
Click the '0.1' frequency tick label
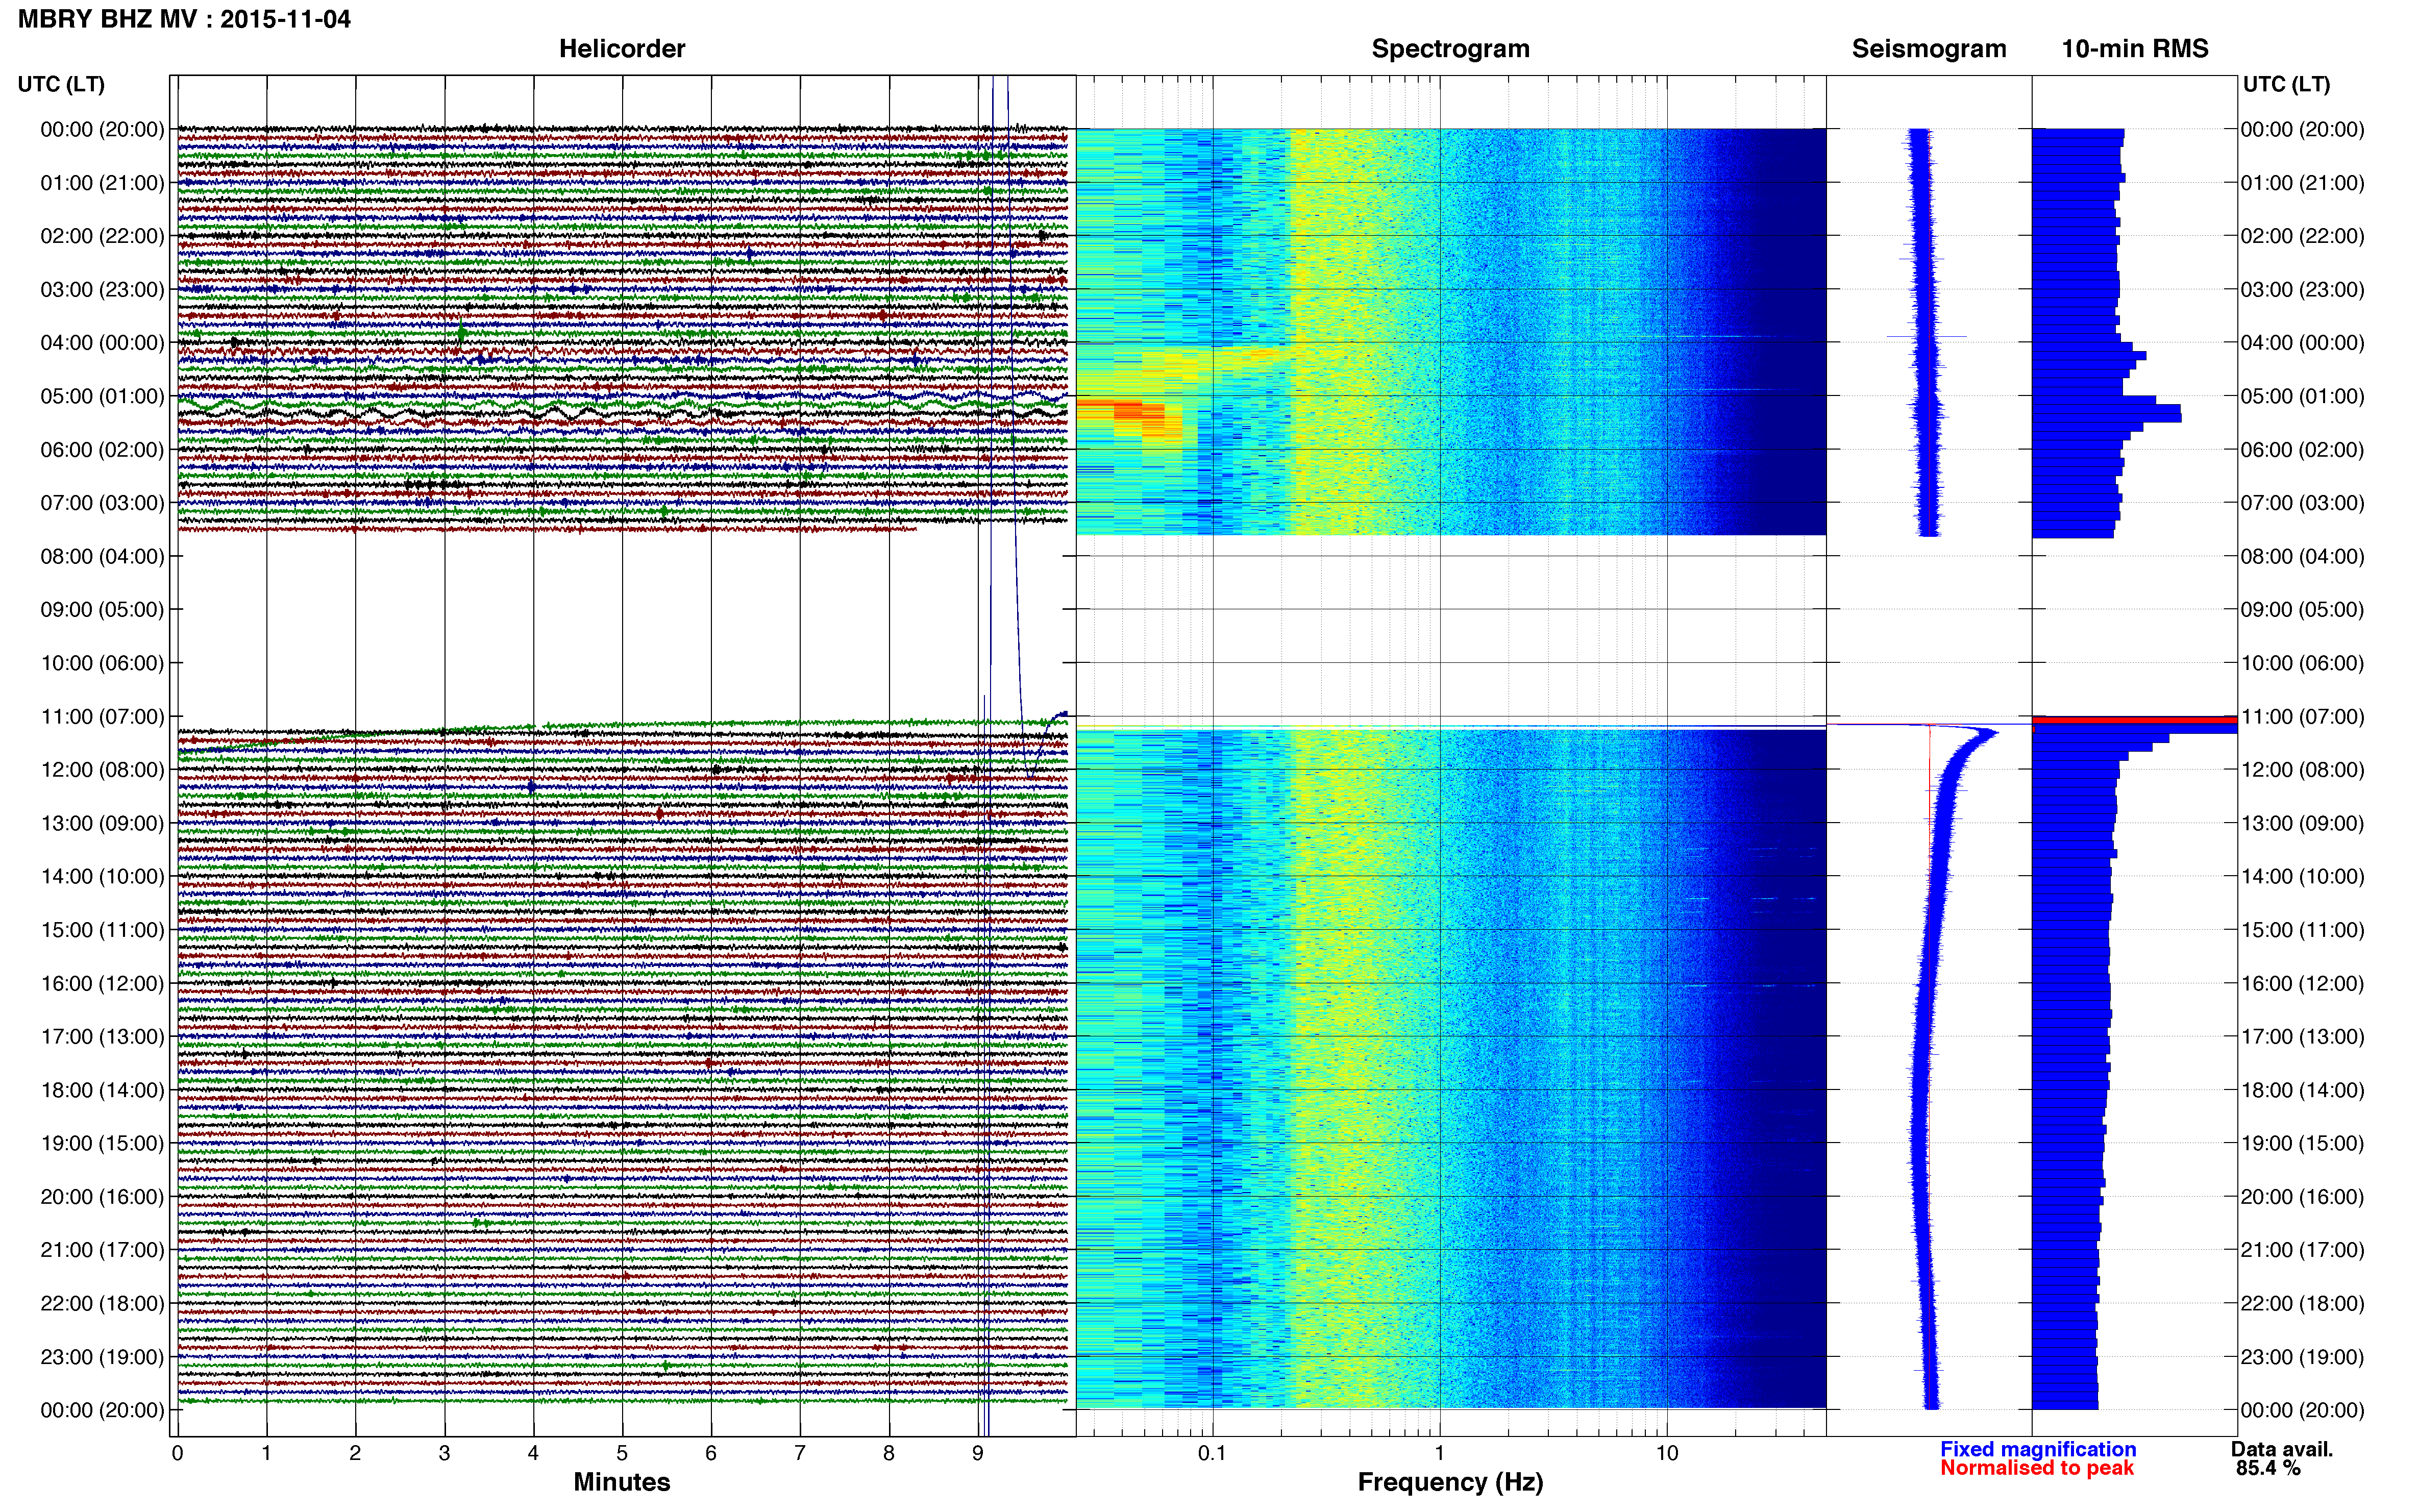click(x=1212, y=1453)
